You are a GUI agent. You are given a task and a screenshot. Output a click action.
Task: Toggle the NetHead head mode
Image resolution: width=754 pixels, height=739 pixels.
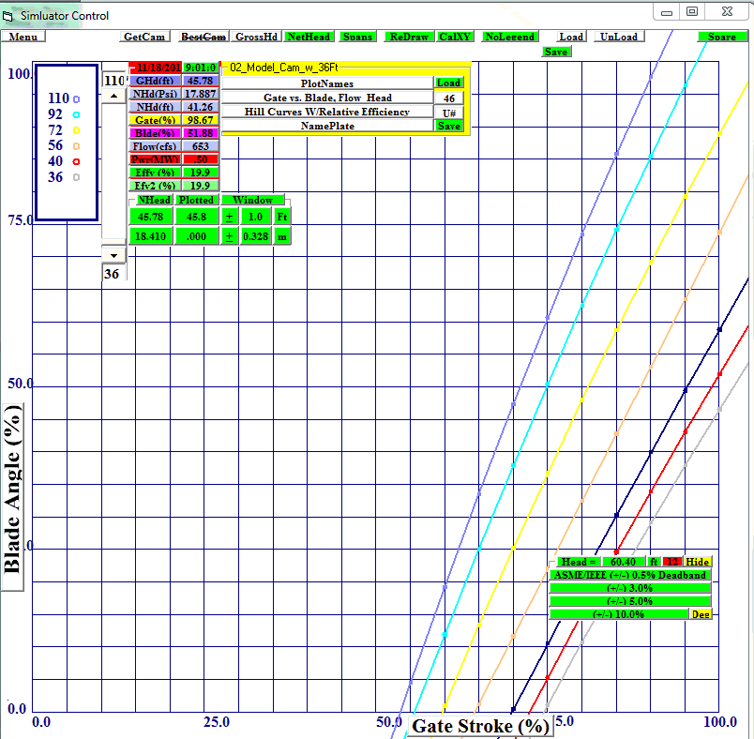click(309, 37)
